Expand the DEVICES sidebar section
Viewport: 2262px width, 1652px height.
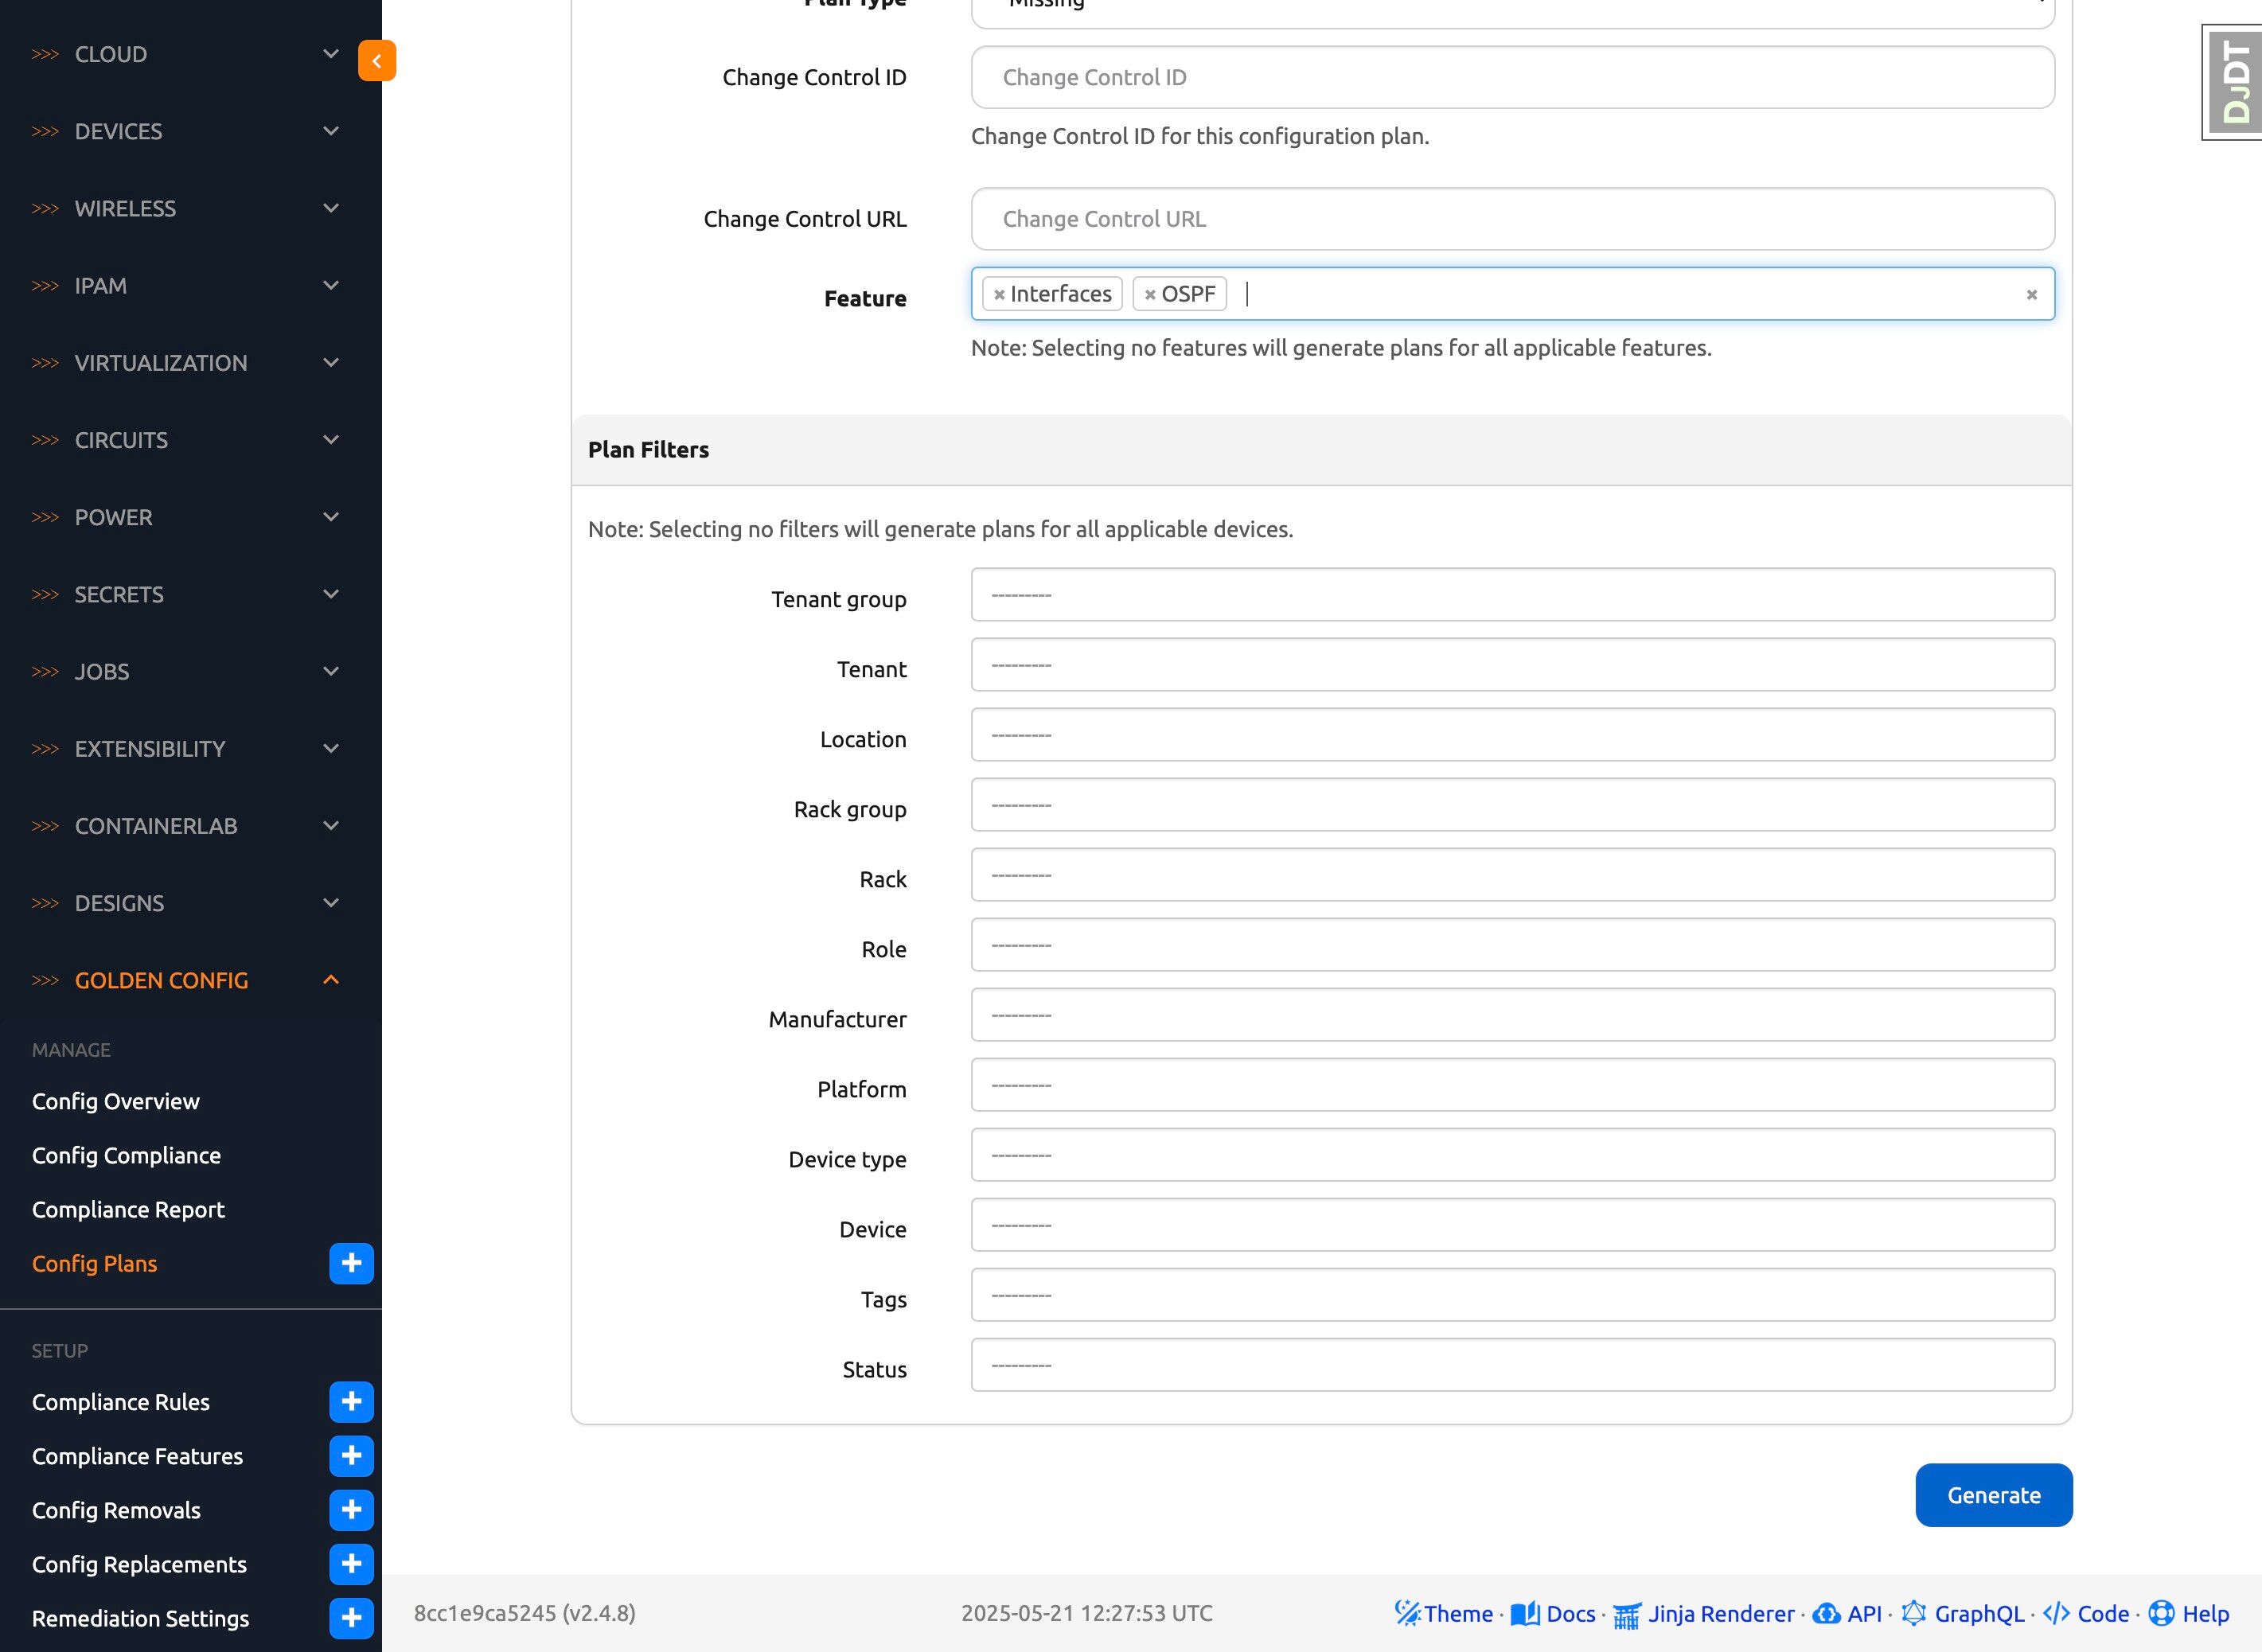pyautogui.click(x=185, y=131)
